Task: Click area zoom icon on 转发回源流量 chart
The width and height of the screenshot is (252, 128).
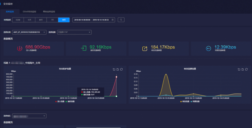Action: pyautogui.click(x=239, y=69)
